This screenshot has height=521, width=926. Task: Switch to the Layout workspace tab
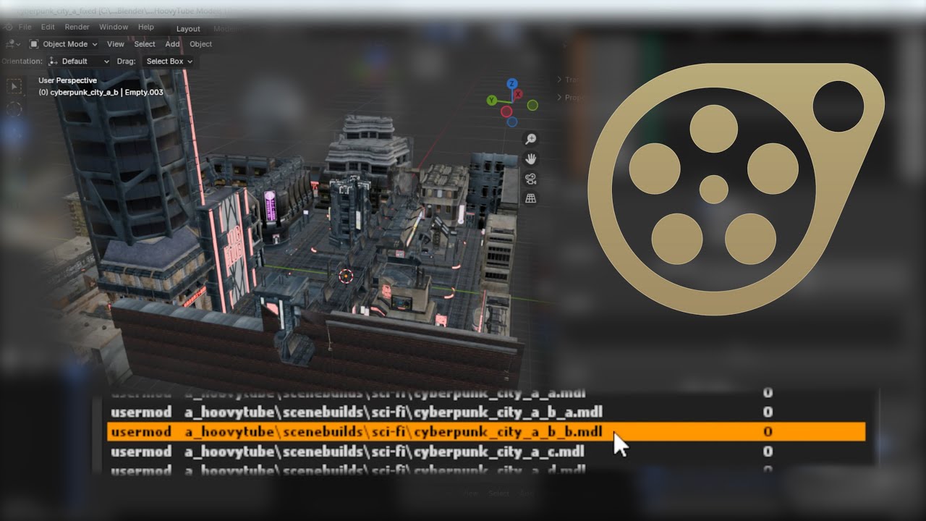tap(188, 29)
